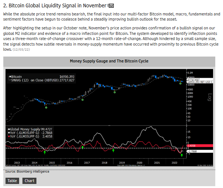The image size is (223, 188).
Task: Click the 2014 label on time axis
Action: point(35,163)
